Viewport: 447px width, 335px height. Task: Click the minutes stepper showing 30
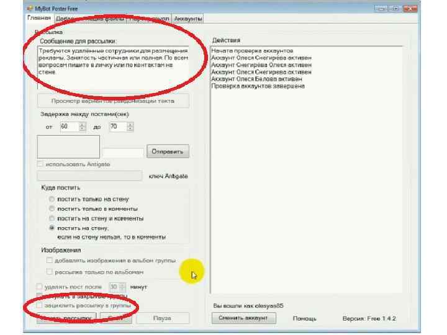click(x=117, y=287)
